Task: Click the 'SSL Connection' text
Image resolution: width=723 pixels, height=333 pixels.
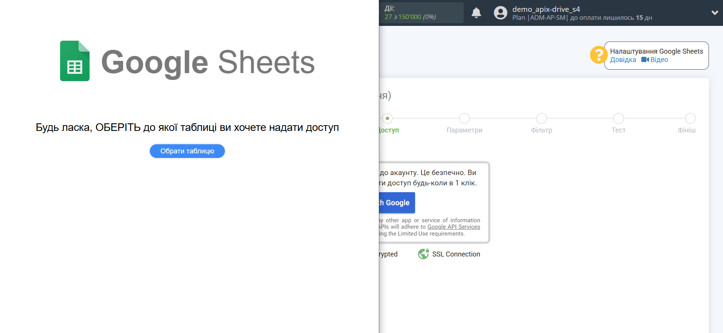Action: click(x=456, y=254)
